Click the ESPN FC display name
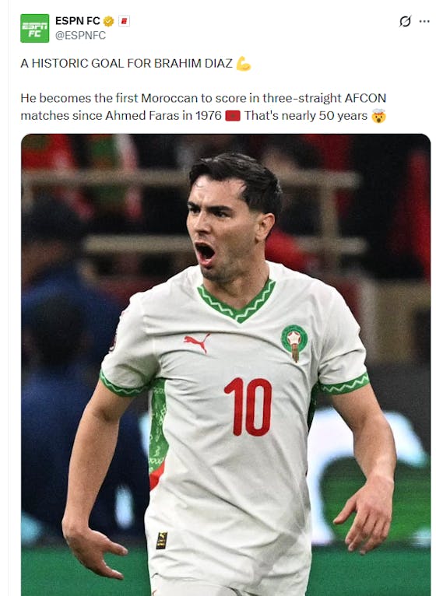 click(x=78, y=21)
